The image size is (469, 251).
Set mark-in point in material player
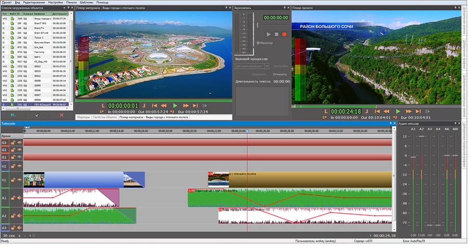103,106
